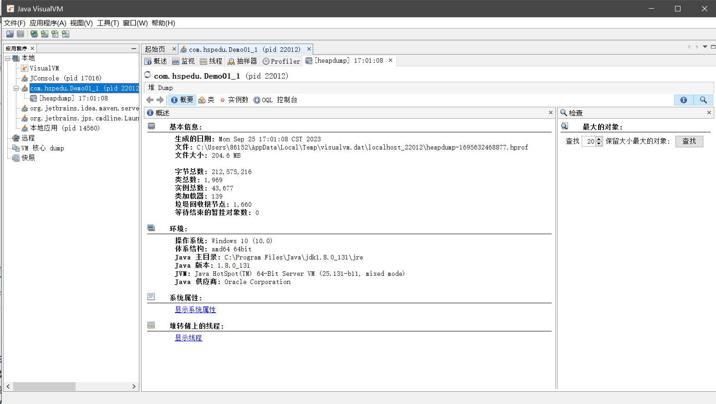The width and height of the screenshot is (716, 404).
Task: Open the OQL 控制台 view
Action: 275,100
